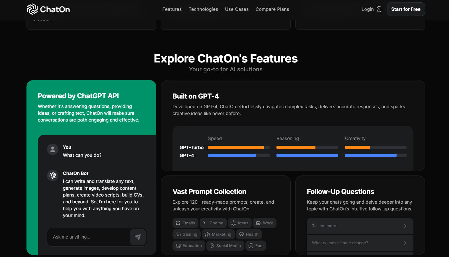Click the ChatOn wordmark in header
Image resolution: width=449 pixels, height=257 pixels.
point(55,9)
